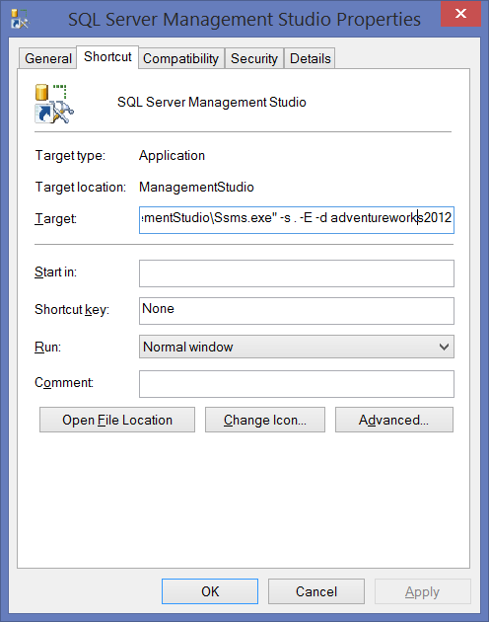Select the Shortcut tab
Screen dimensions: 489x622
[x=107, y=56]
